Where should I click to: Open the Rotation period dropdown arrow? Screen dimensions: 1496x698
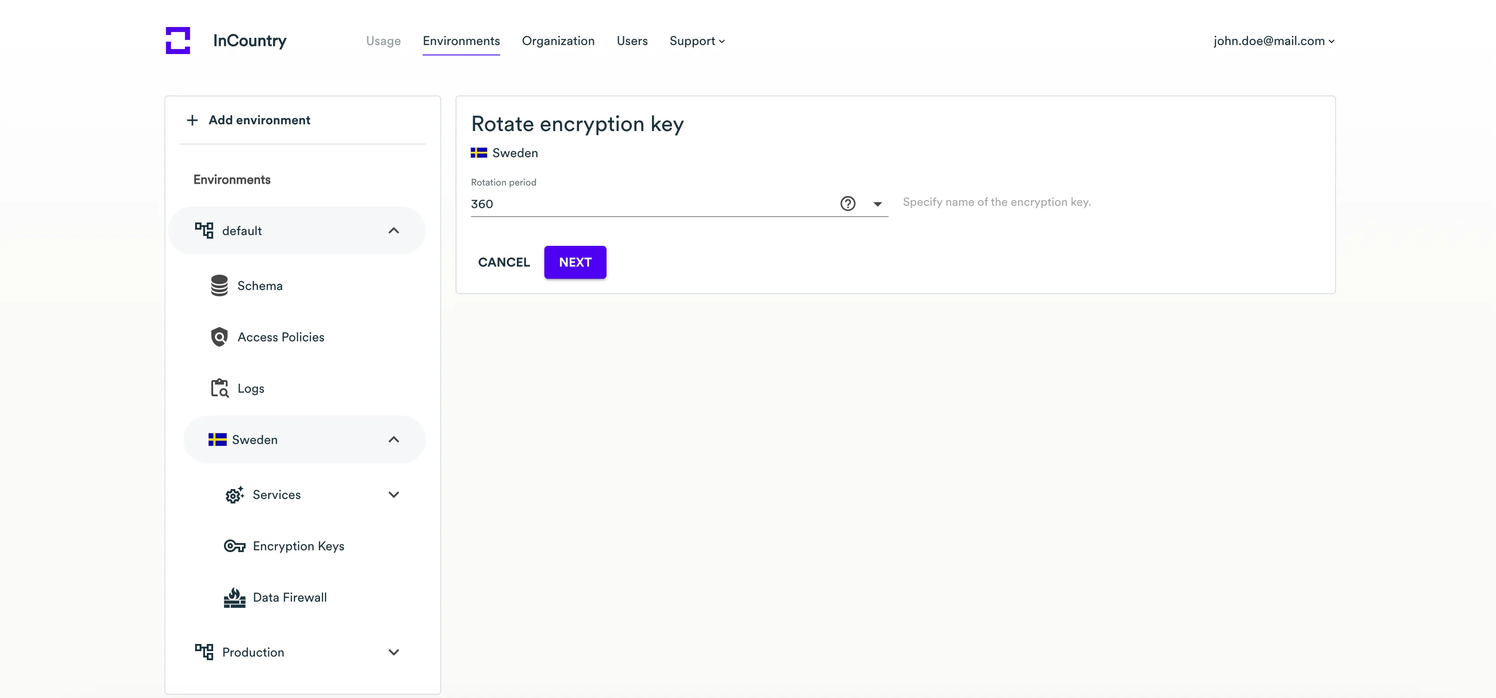click(x=877, y=204)
